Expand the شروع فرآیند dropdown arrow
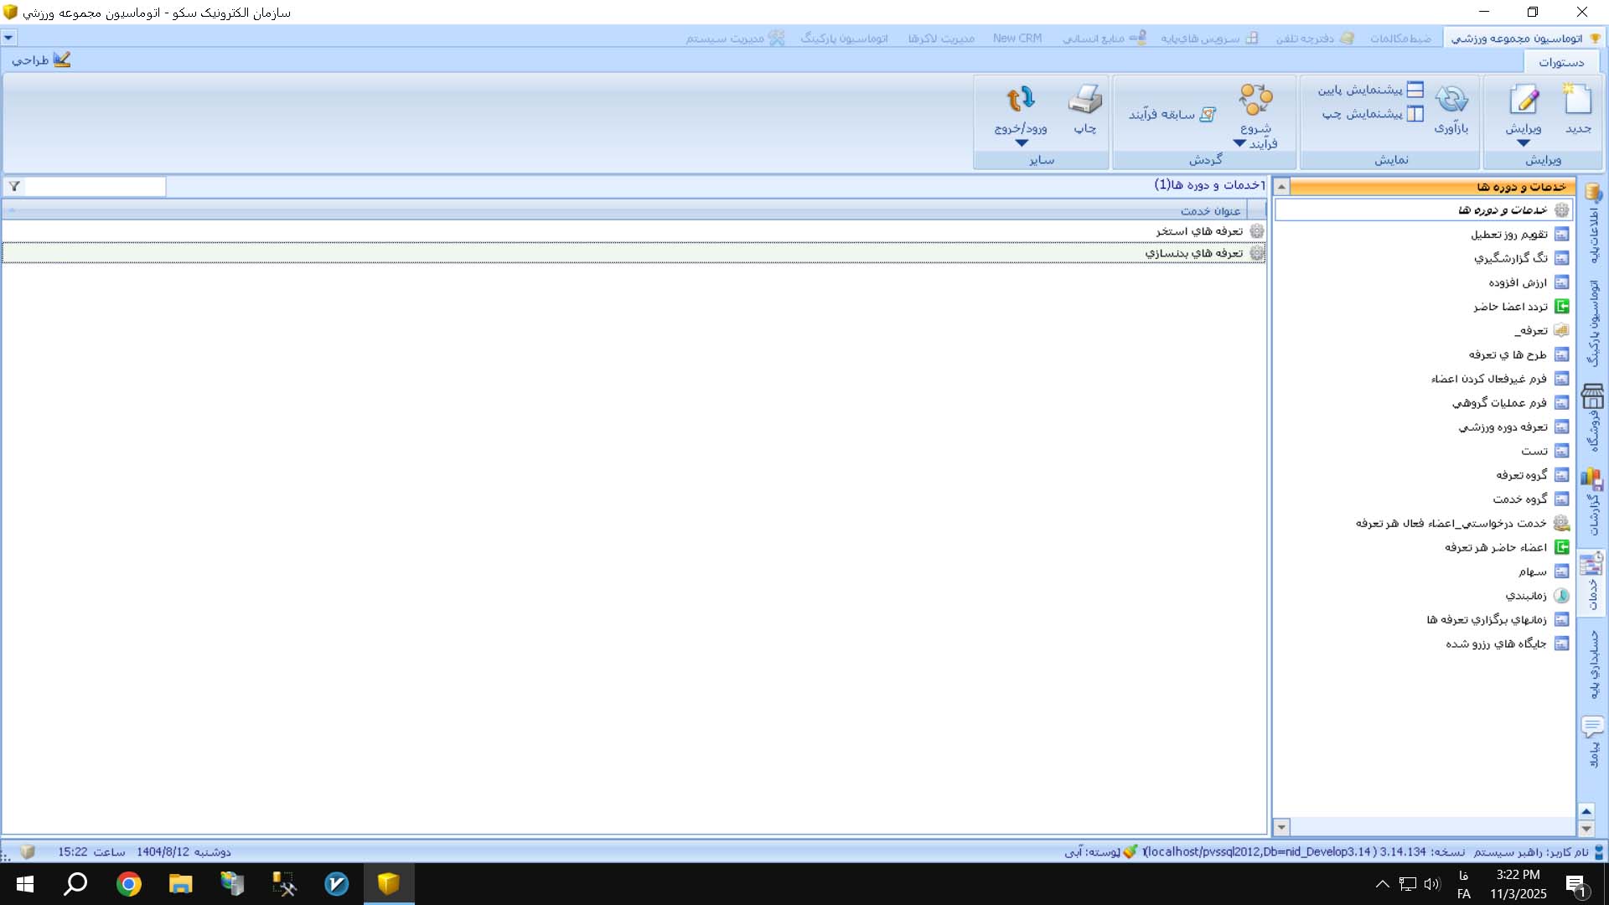The height and width of the screenshot is (905, 1609). point(1239,143)
